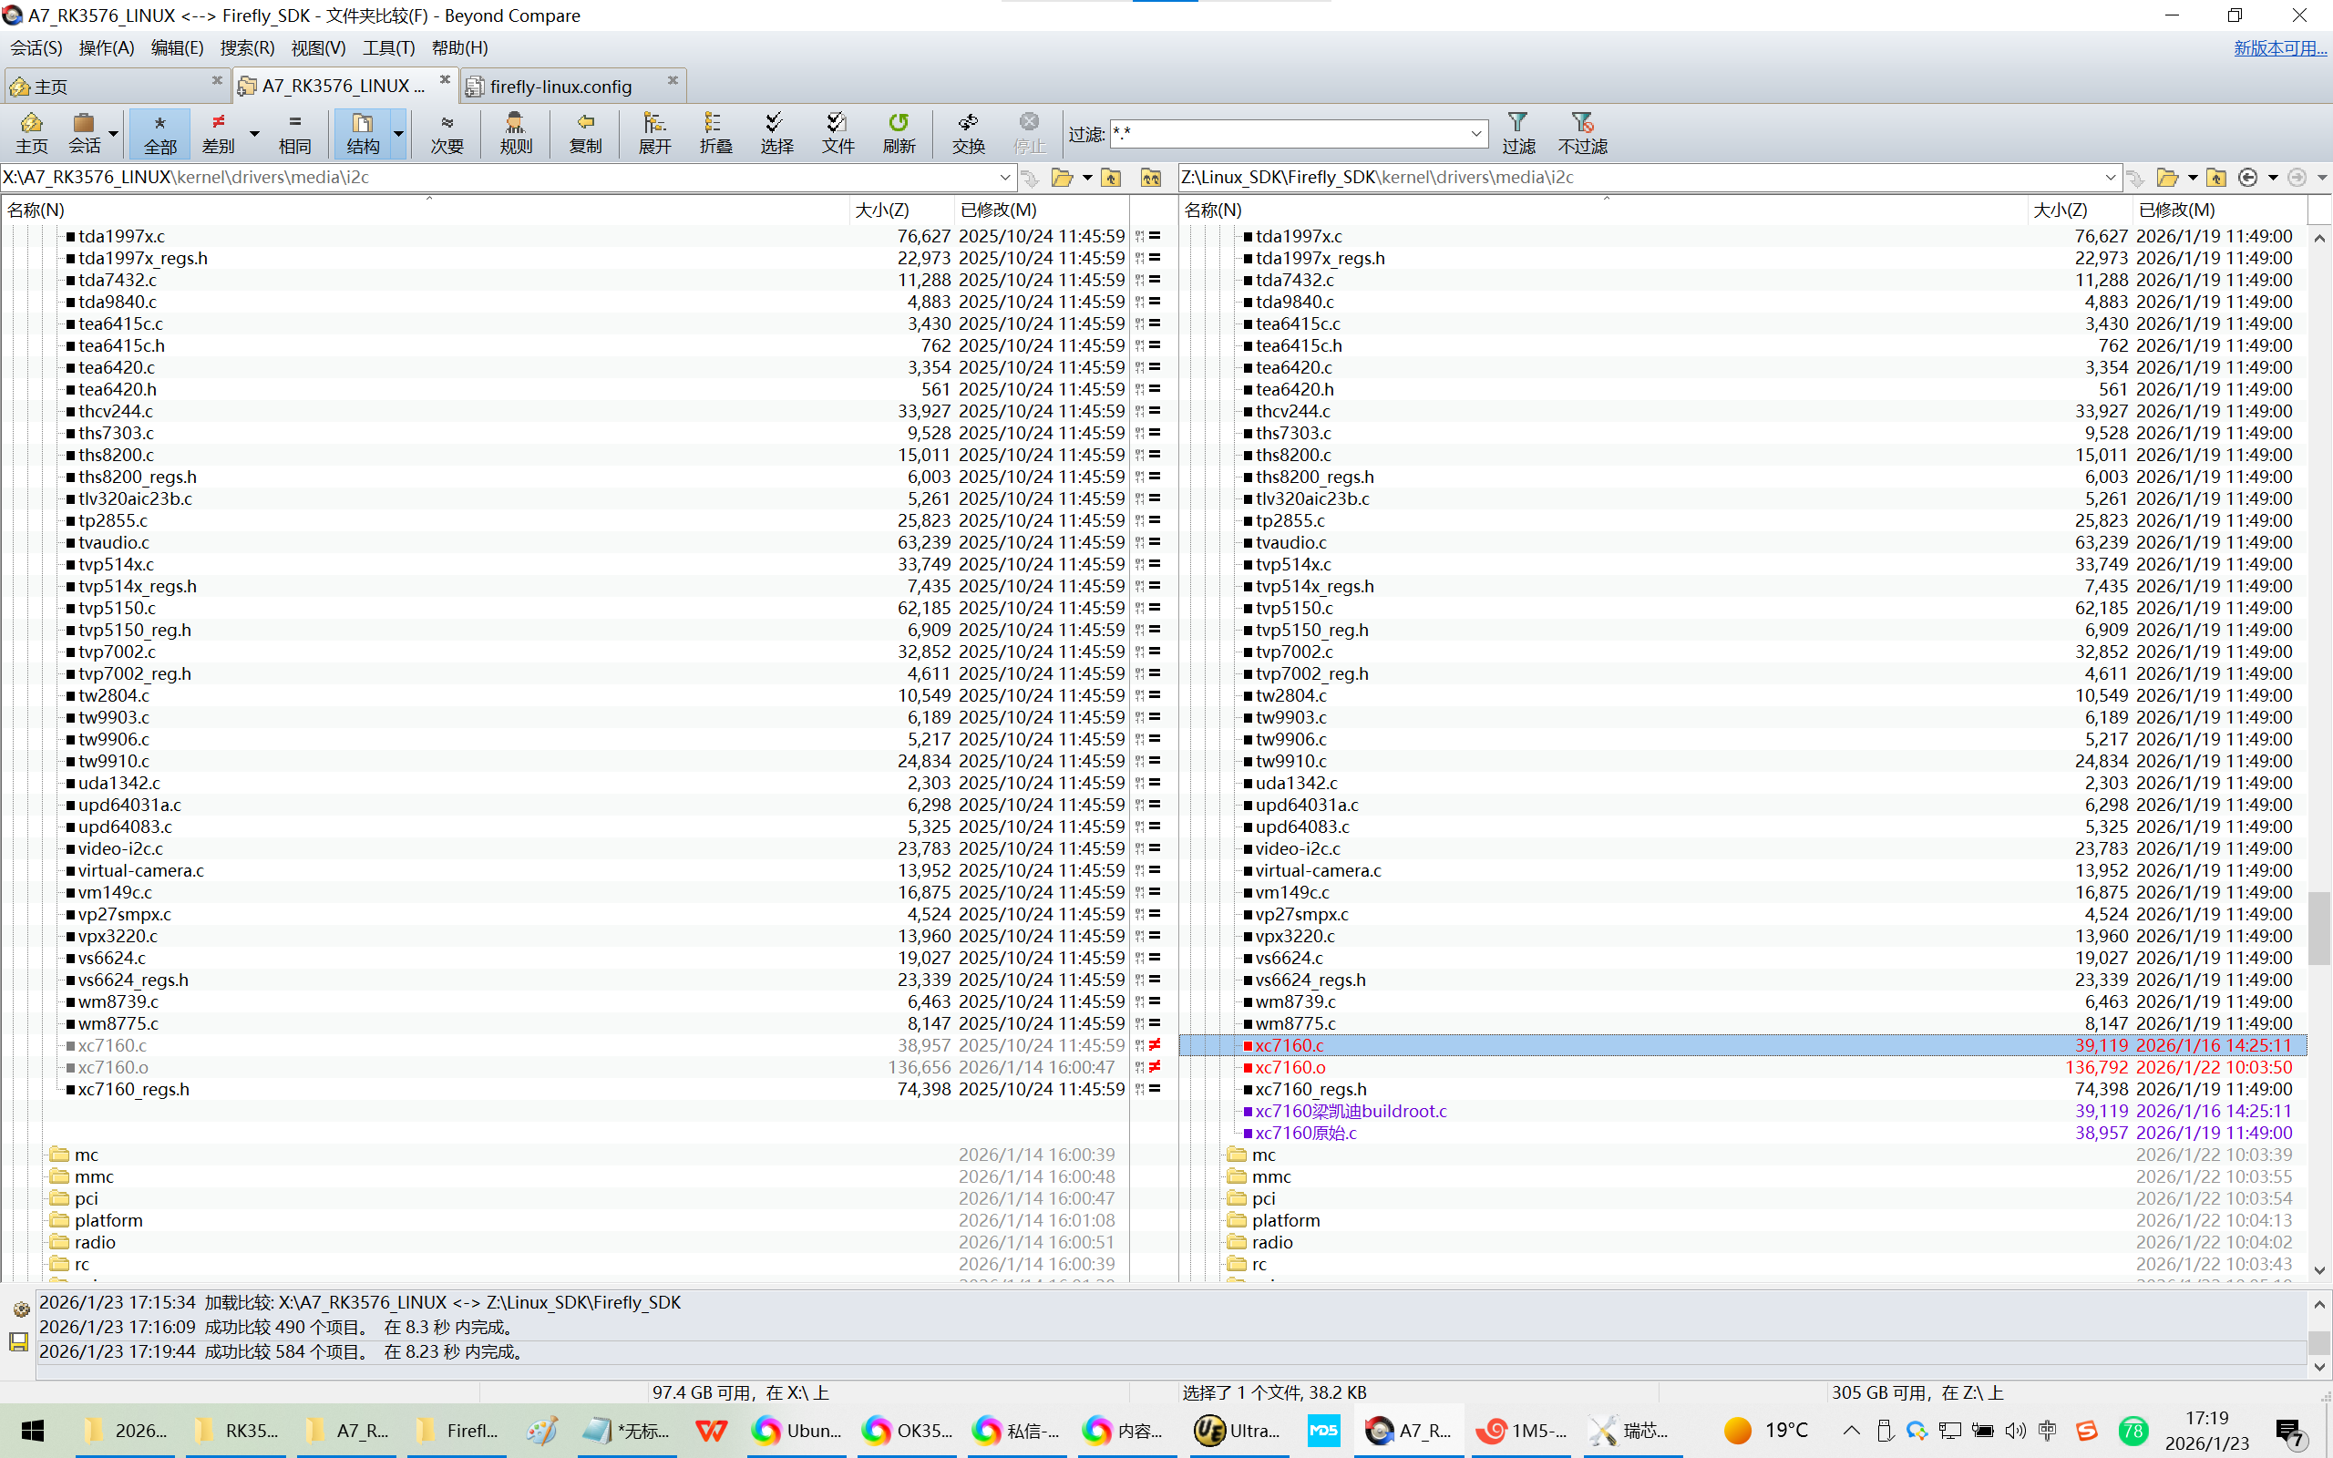
Task: Select xc7160.o in the right pane
Action: (x=1290, y=1067)
